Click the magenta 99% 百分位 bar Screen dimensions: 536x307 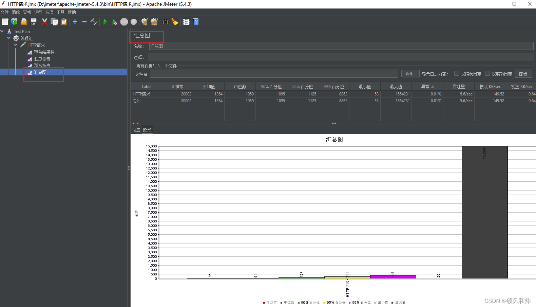point(393,277)
